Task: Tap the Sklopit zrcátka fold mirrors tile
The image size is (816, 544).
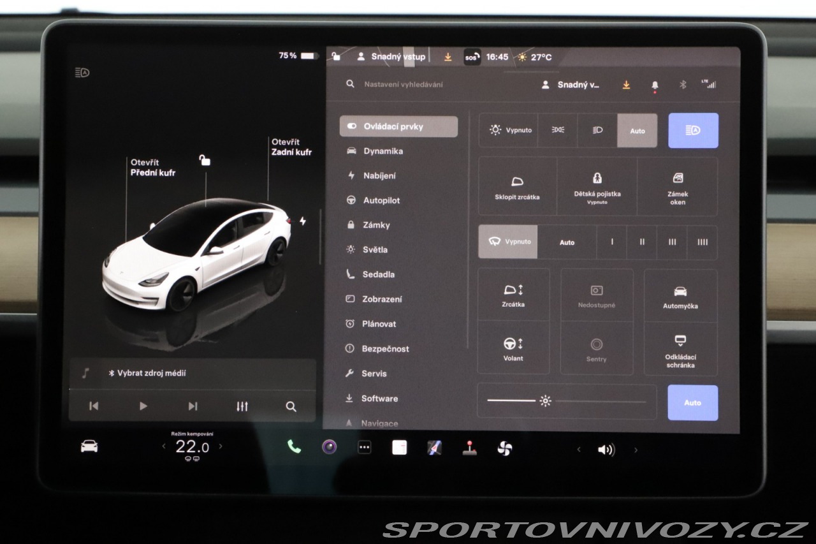Action: pyautogui.click(x=517, y=186)
